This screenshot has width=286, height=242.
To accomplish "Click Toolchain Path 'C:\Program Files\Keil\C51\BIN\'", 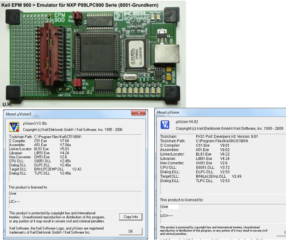I will click(58, 137).
